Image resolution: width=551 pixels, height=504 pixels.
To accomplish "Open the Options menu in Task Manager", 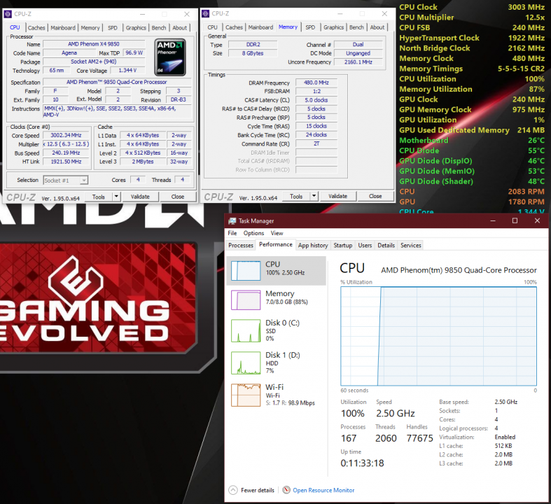I will (x=253, y=233).
